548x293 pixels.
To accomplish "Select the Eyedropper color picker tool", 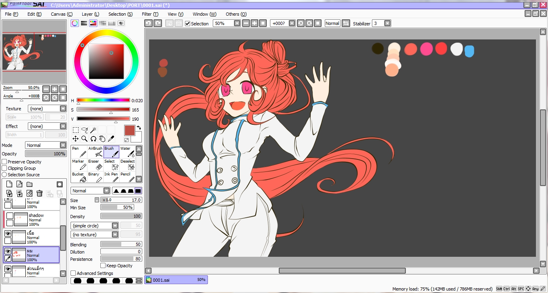I will tap(111, 139).
